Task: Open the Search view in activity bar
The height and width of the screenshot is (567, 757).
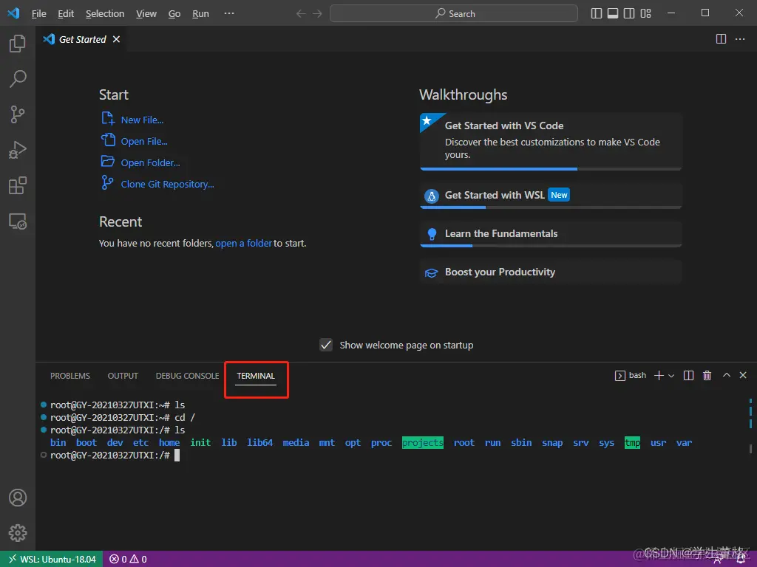Action: click(18, 79)
